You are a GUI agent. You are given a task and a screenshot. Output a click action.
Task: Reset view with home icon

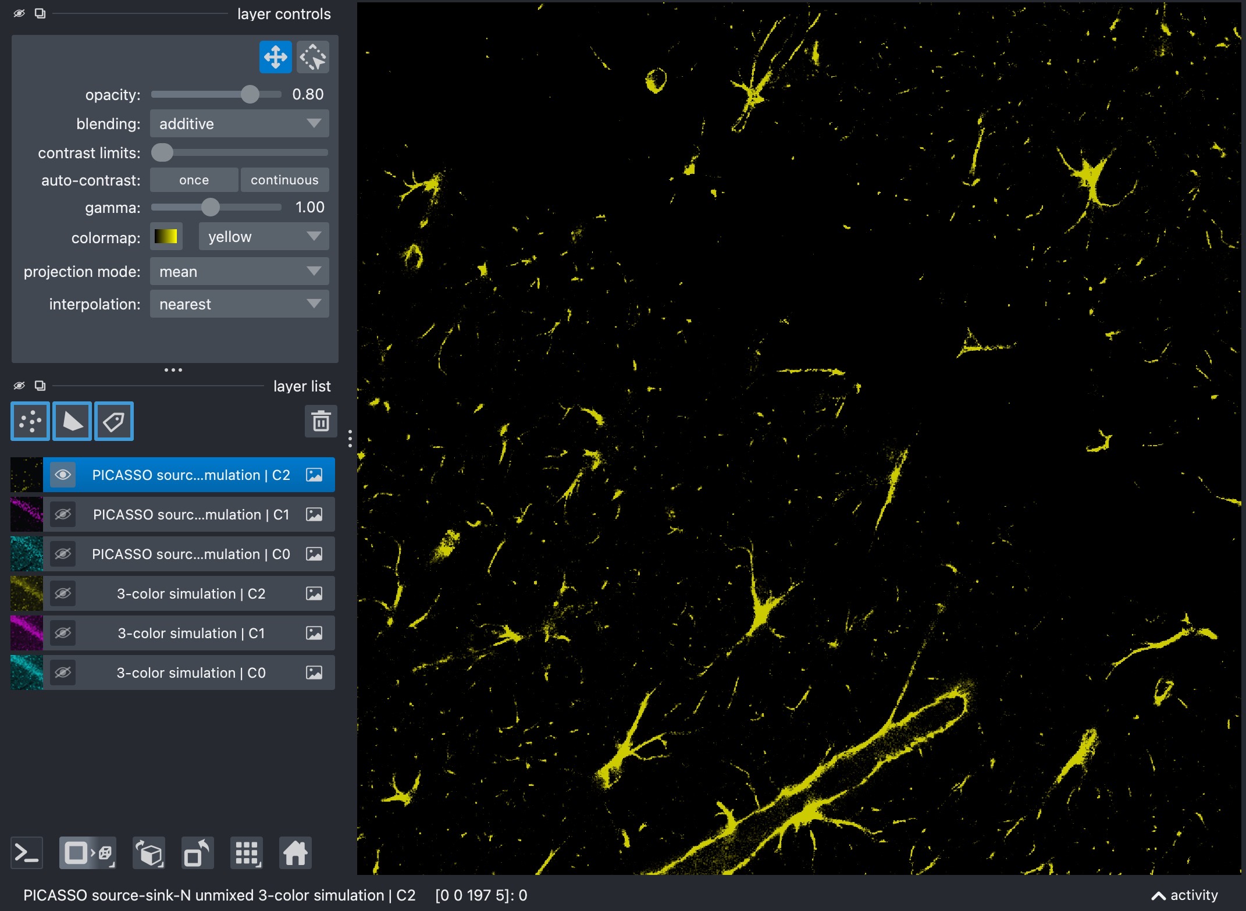(296, 853)
